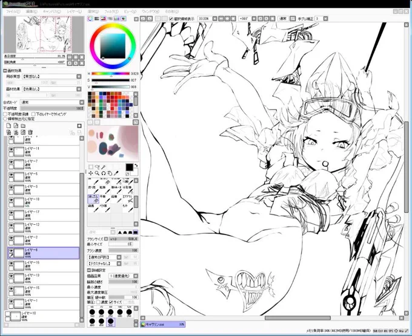
Task: Enable 下のレイヤーでクリッピング checkbox
Action: point(33,114)
